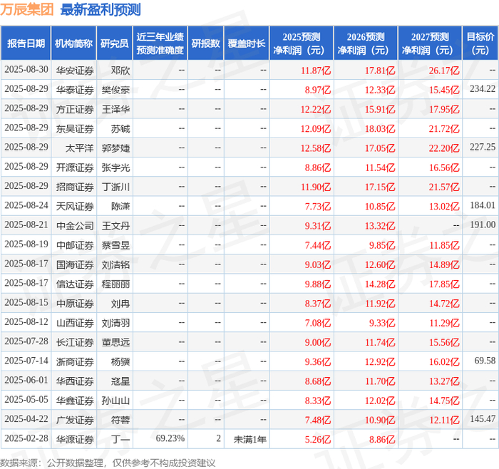Viewport: 499px width, 469px height.
Task: Click the 研究员 column header
Action: coord(114,43)
